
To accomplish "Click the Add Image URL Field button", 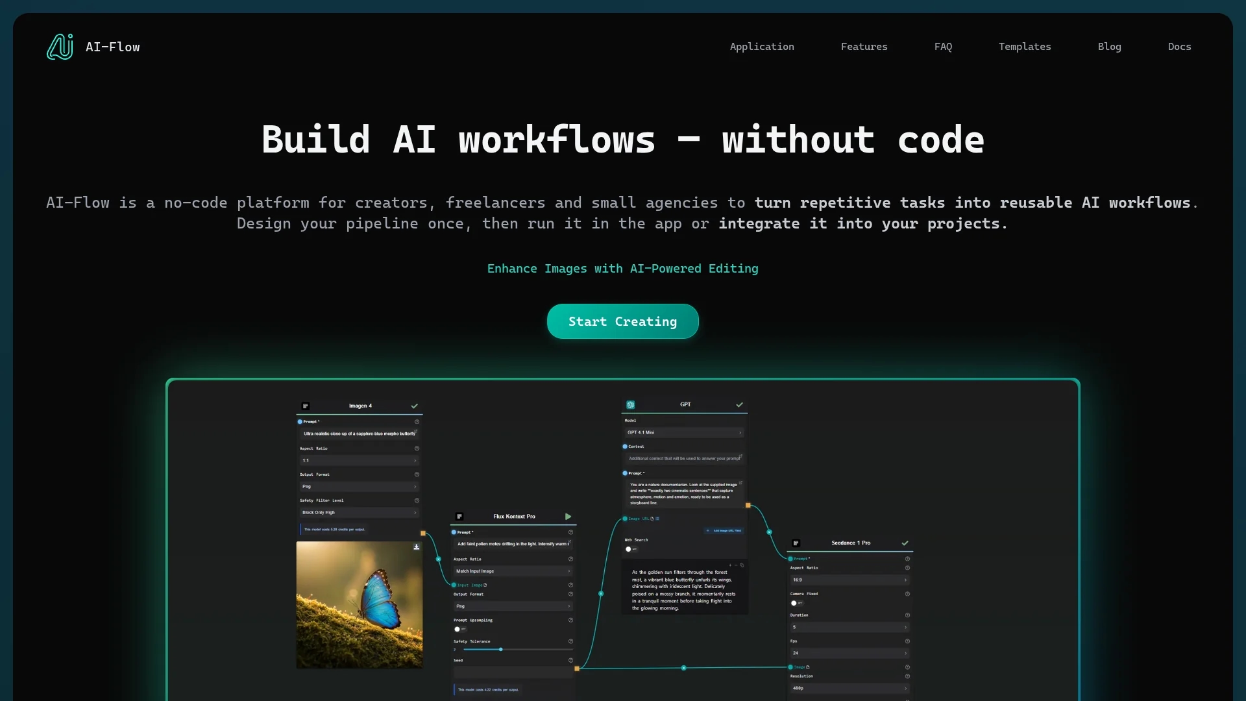I will point(724,531).
